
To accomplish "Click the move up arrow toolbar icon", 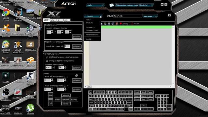I will 113,24.
